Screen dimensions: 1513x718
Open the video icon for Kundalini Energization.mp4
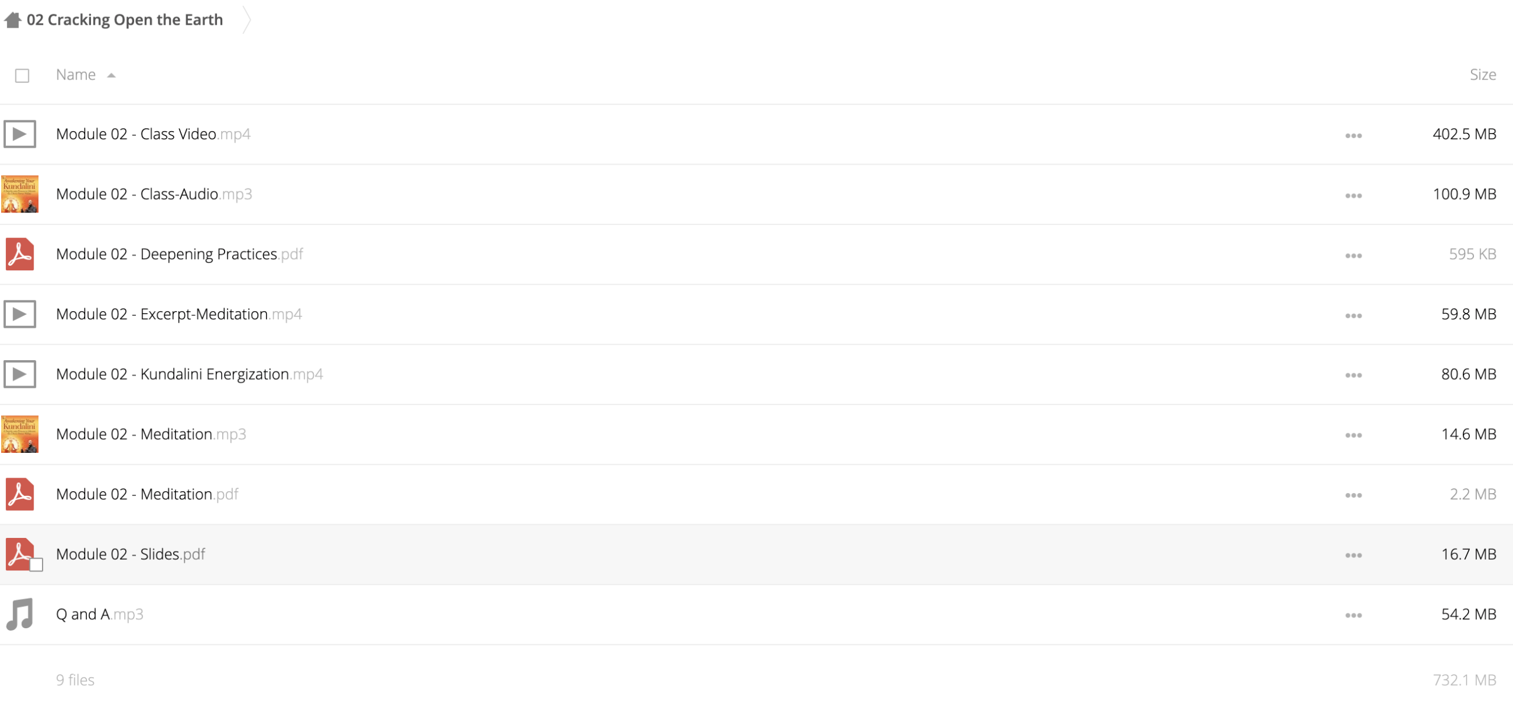coord(20,374)
